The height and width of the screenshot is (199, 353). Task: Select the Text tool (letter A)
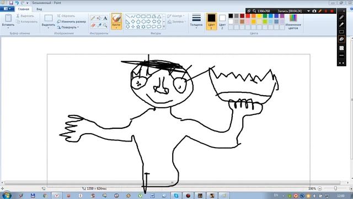click(x=105, y=18)
